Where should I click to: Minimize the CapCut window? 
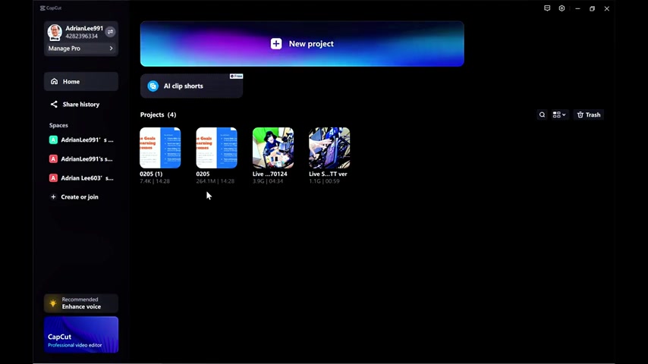pos(577,8)
